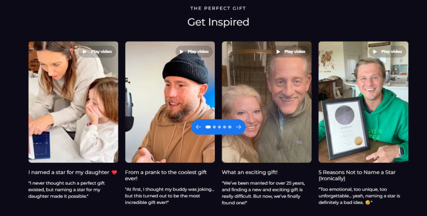Select the third carousel pagination dot
Image resolution: width=427 pixels, height=216 pixels.
(219, 127)
